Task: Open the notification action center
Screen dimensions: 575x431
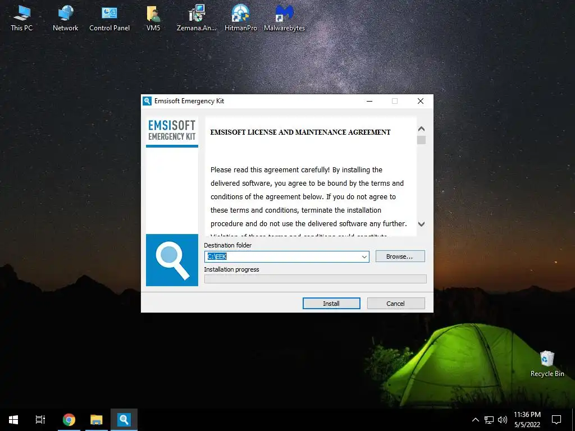Action: coord(556,420)
